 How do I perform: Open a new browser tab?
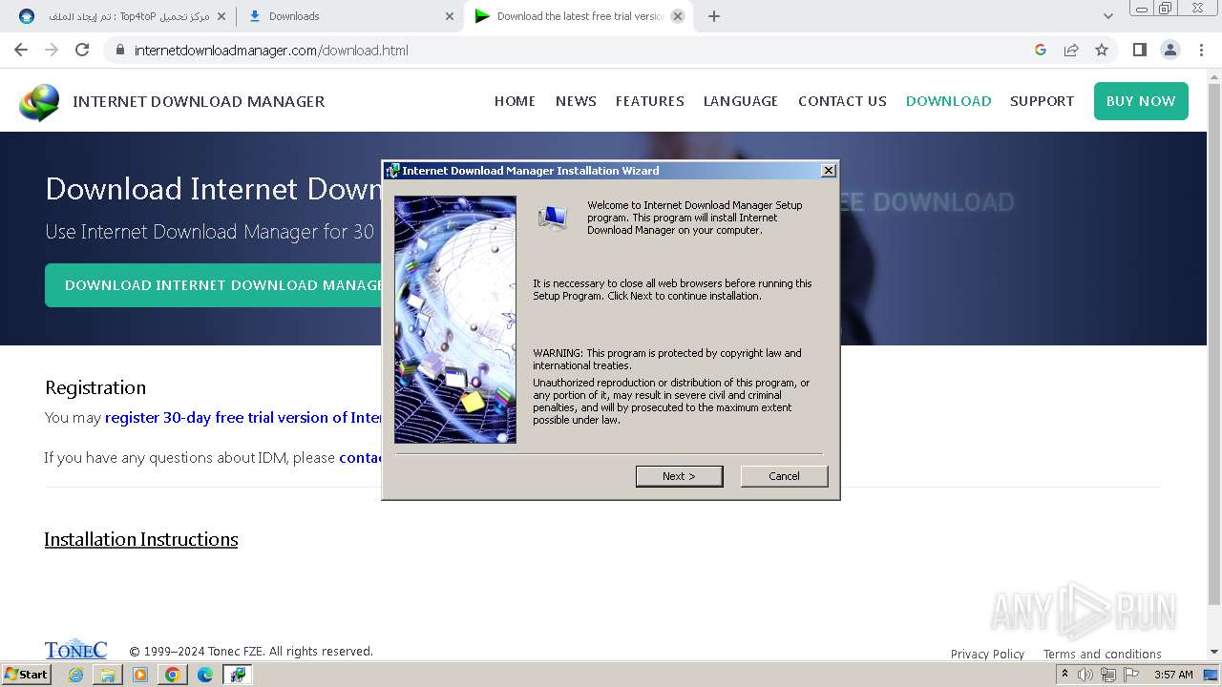tap(714, 16)
